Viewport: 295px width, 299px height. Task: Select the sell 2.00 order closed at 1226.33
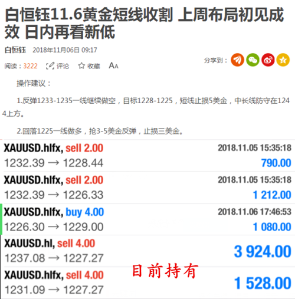tap(147, 188)
